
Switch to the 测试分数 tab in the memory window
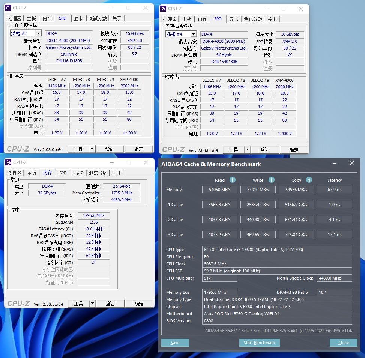98,173
